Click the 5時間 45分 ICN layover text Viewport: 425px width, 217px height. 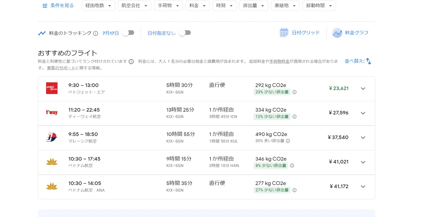pos(223,117)
